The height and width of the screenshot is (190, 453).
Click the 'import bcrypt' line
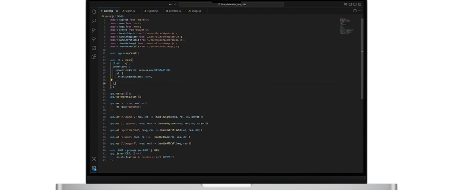point(130,30)
